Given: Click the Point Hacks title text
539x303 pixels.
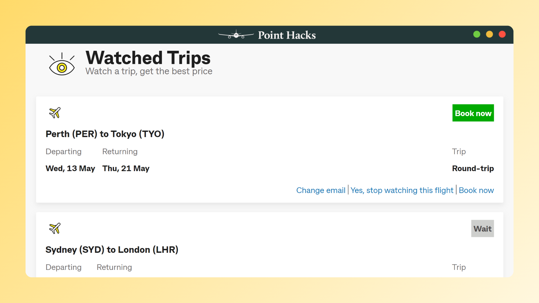Looking at the screenshot, I should click(x=287, y=35).
